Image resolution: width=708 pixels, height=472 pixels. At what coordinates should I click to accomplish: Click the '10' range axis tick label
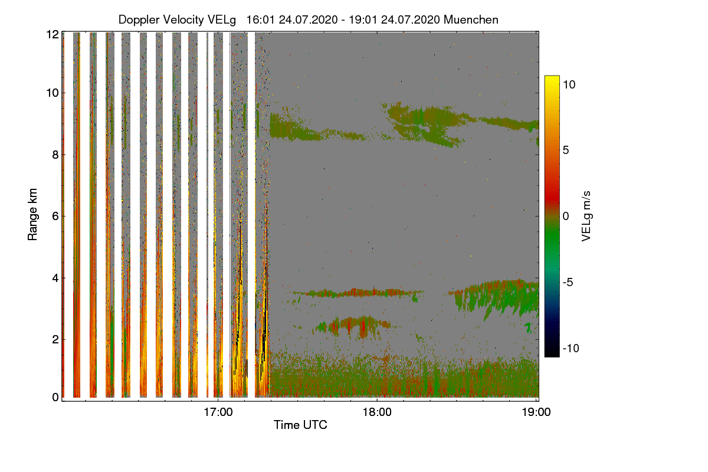tap(53, 93)
